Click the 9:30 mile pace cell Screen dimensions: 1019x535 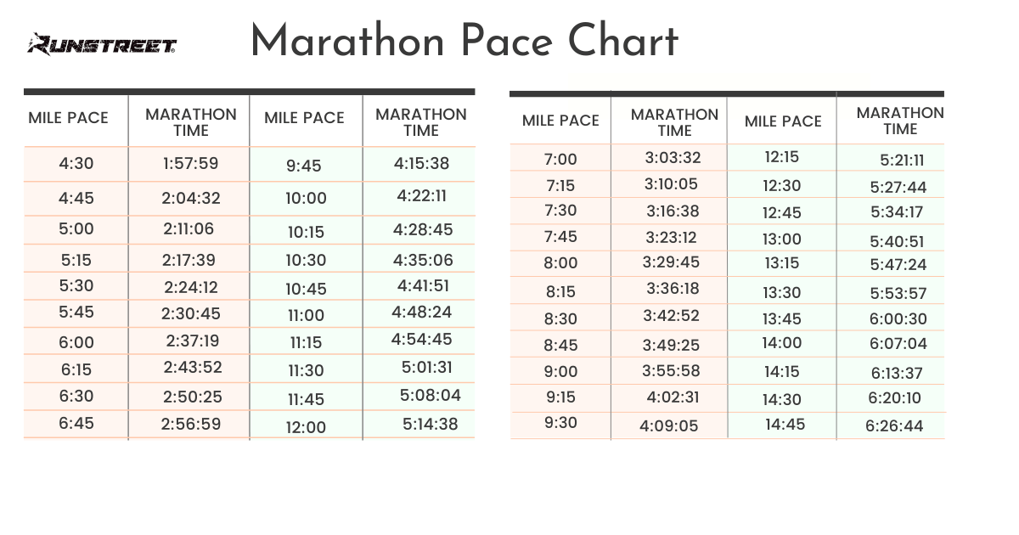coord(560,423)
